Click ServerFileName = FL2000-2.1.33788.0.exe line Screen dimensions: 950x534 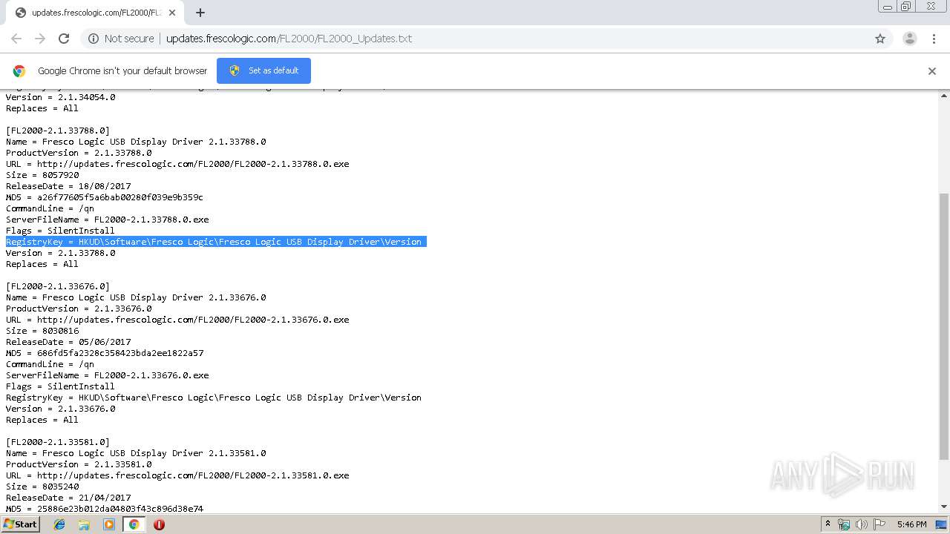(x=108, y=220)
